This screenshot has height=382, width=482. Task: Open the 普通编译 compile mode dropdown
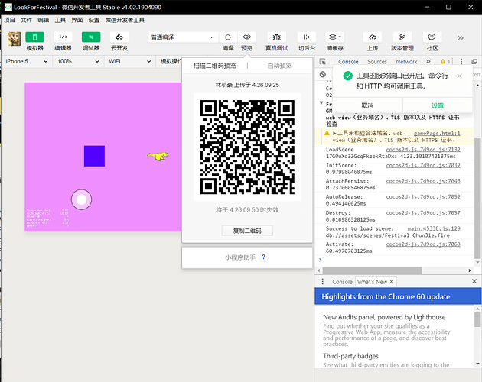tap(183, 37)
